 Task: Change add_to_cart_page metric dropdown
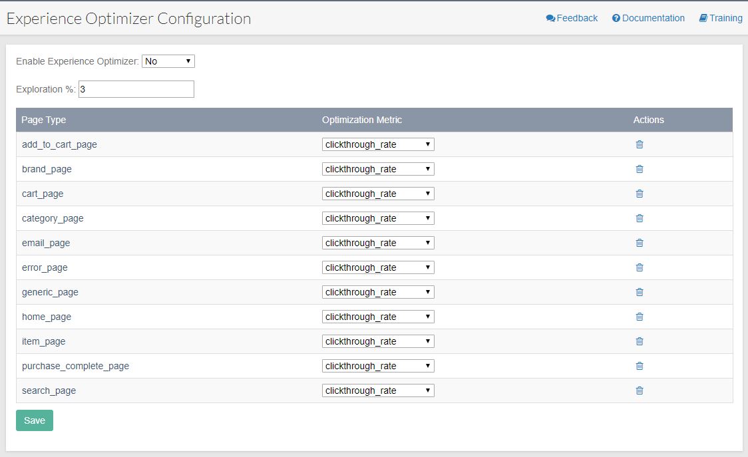coord(377,144)
